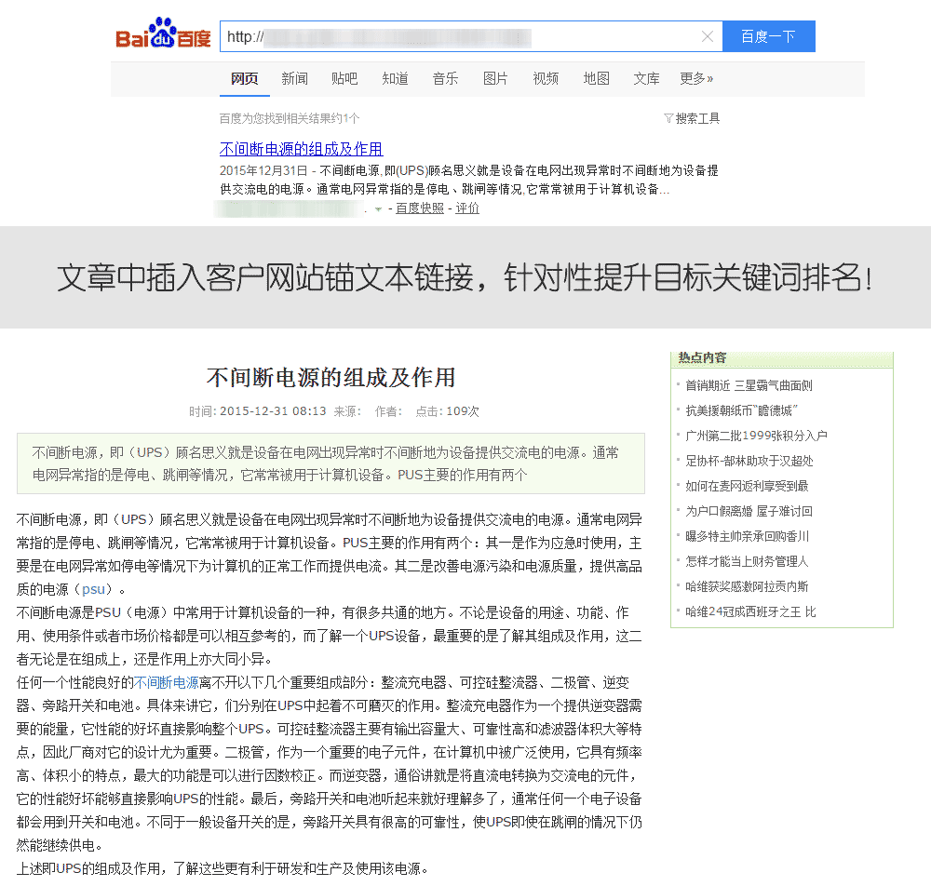Switch to the 视频 tab
The image size is (931, 886).
click(x=546, y=79)
